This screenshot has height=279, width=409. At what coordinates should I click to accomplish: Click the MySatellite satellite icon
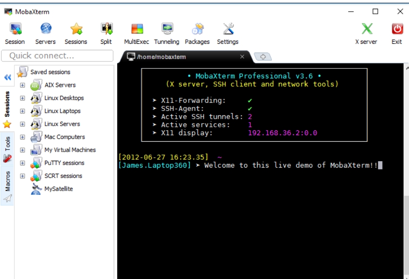[36, 189]
